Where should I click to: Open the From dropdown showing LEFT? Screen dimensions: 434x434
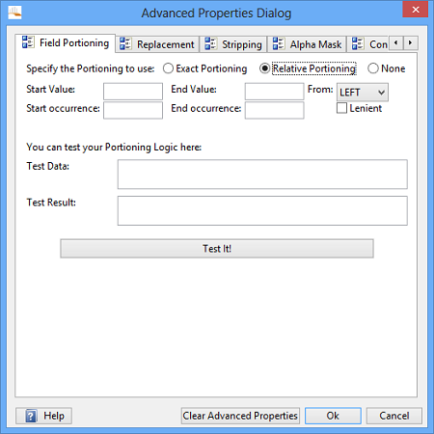pos(363,93)
